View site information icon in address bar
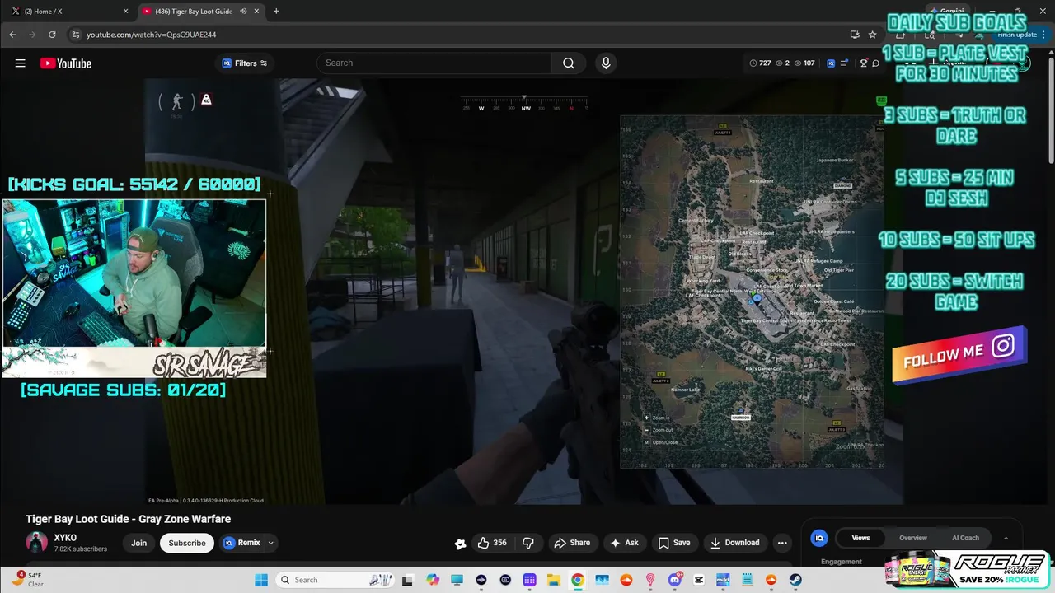1055x593 pixels. pos(76,35)
